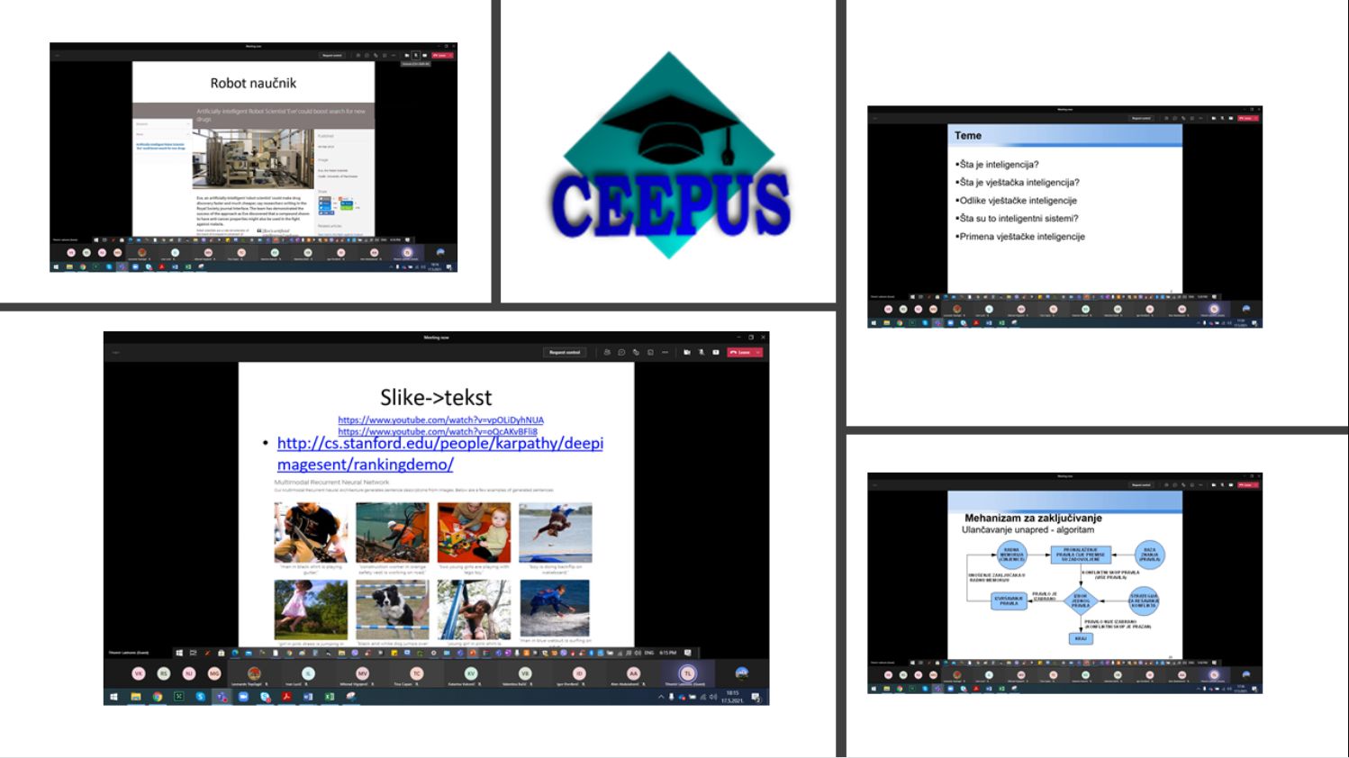
Task: Select KV participant avatar in Slike->tekst meeting
Action: (470, 673)
